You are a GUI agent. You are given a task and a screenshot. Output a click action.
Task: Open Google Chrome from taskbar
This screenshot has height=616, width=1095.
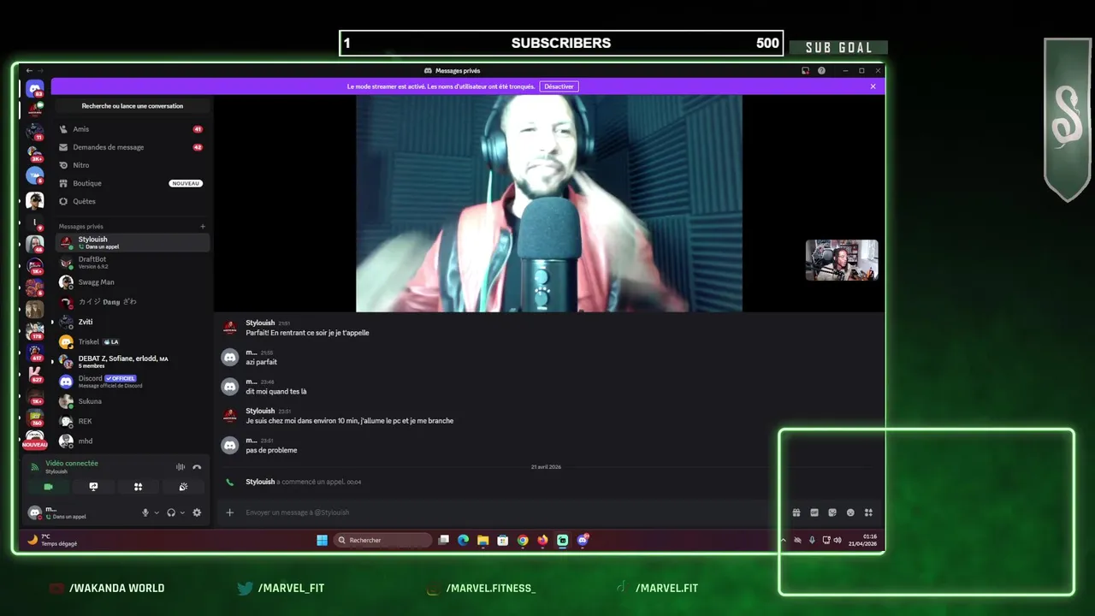[x=523, y=540]
